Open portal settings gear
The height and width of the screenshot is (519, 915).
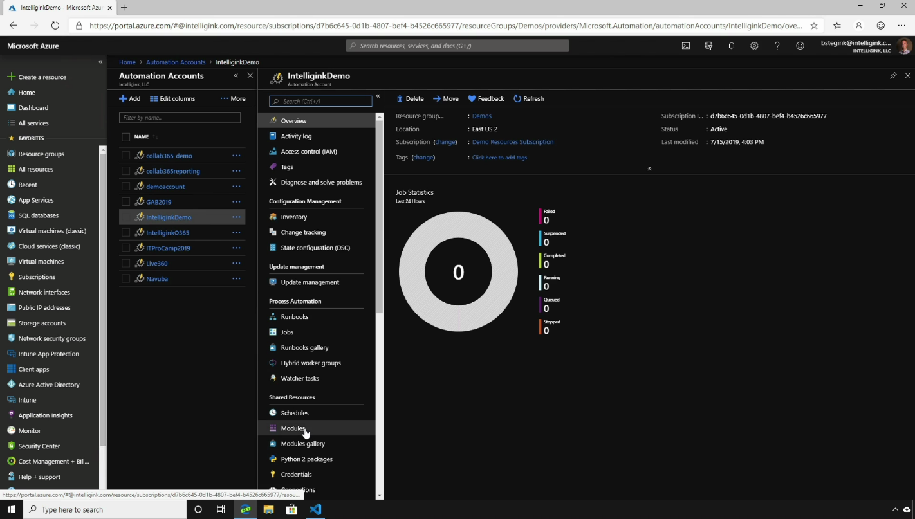(754, 46)
